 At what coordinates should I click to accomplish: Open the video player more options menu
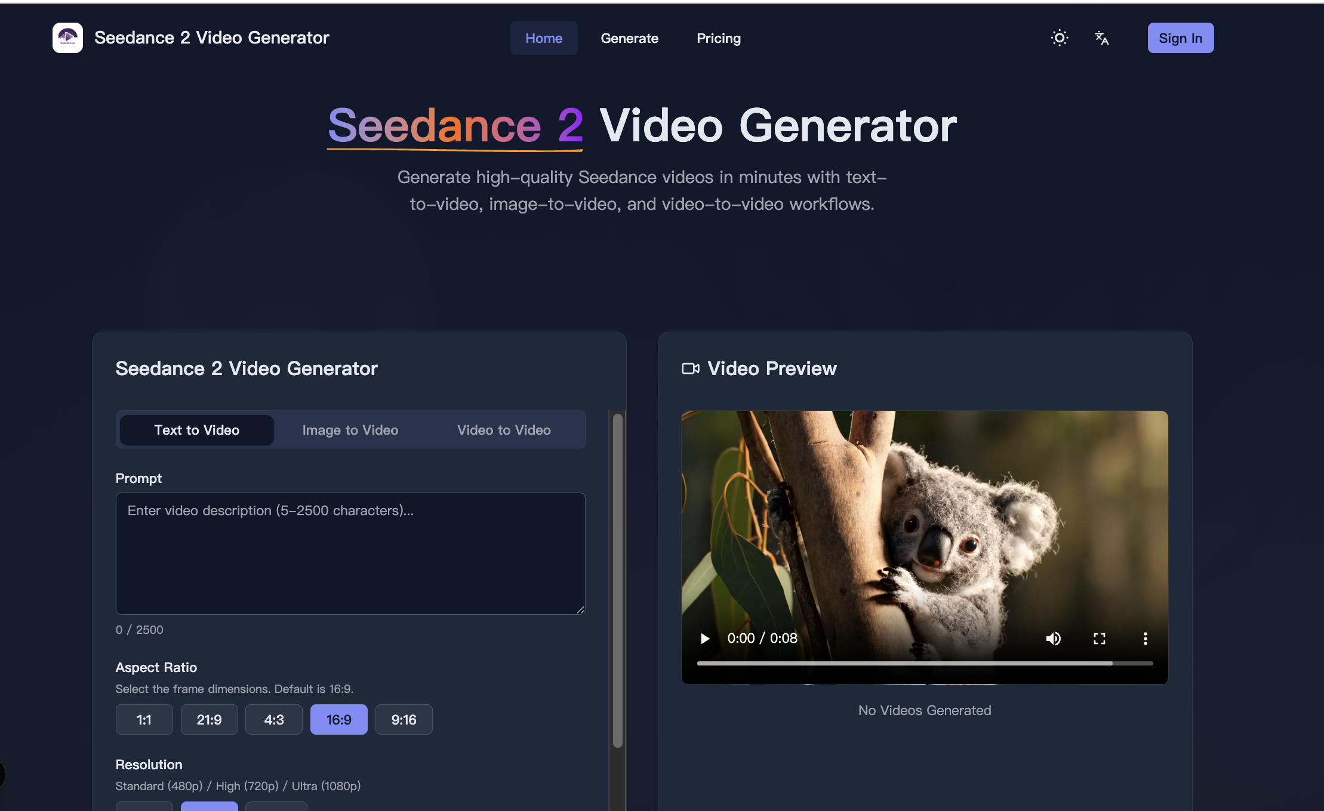1146,638
